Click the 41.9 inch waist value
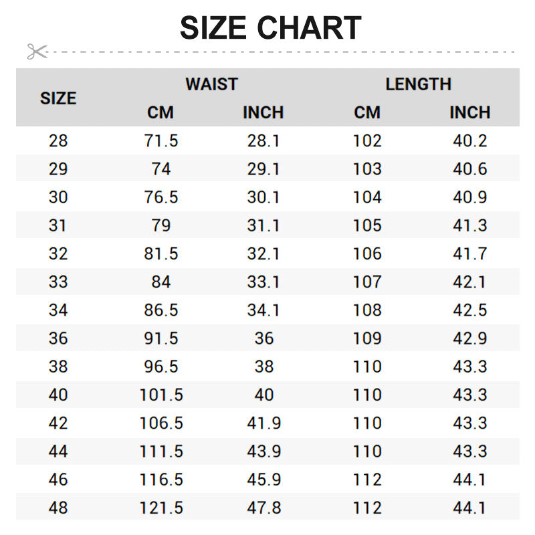This screenshot has height=535, width=535. point(263,423)
